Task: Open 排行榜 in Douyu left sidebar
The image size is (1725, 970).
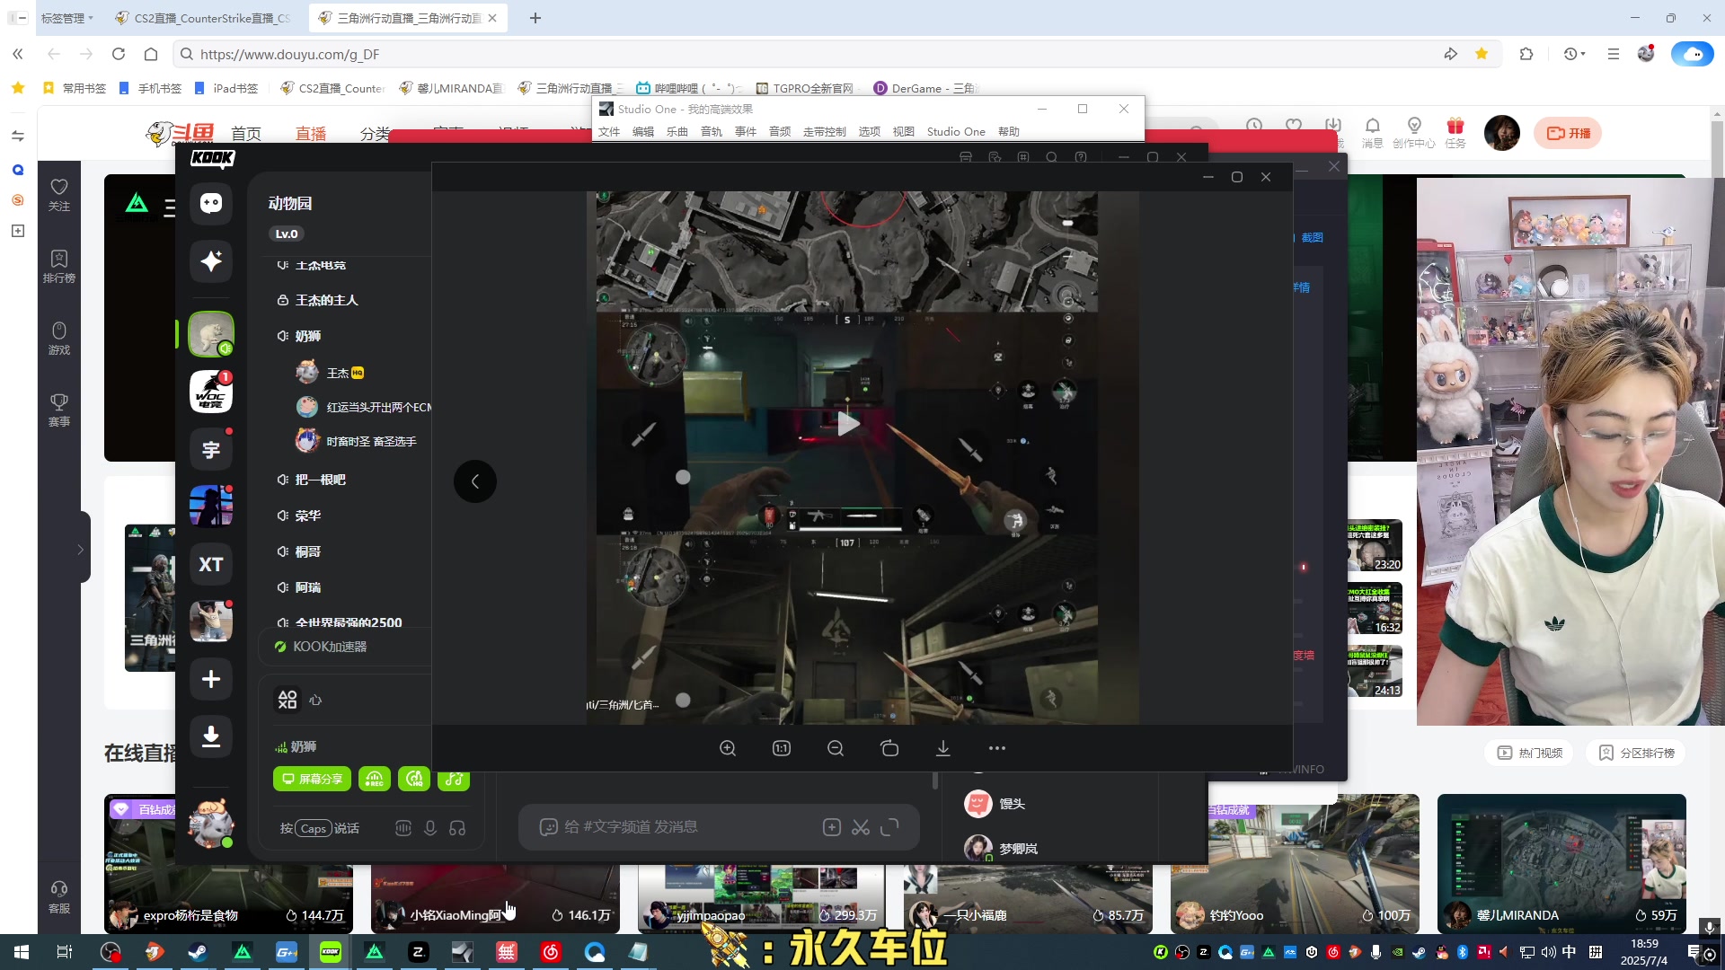Action: pos(59,266)
